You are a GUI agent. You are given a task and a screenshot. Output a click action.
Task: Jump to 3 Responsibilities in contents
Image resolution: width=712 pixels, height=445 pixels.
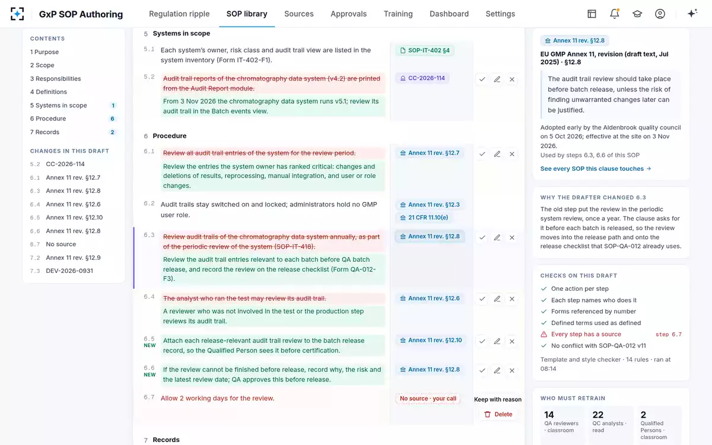point(74,79)
